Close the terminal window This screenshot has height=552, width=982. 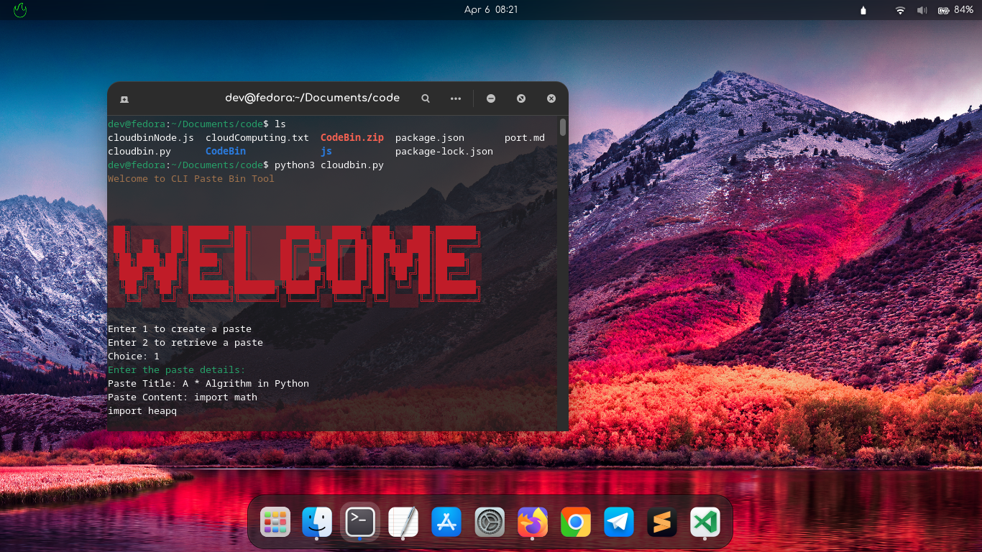[551, 98]
